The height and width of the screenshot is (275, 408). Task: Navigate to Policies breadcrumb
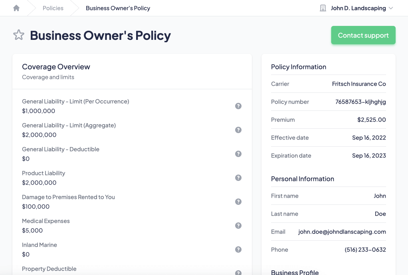pos(53,8)
